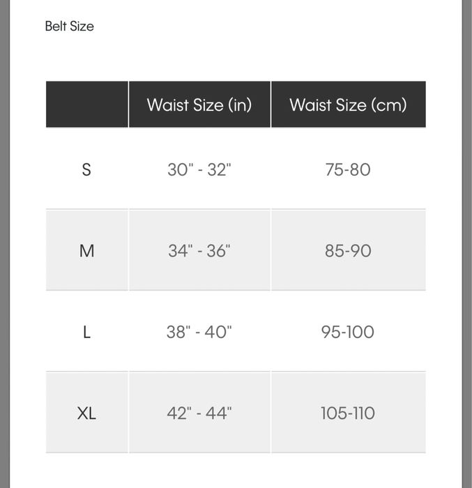This screenshot has height=488, width=472.
Task: Click the Belt Size heading text
Action: pyautogui.click(x=69, y=26)
